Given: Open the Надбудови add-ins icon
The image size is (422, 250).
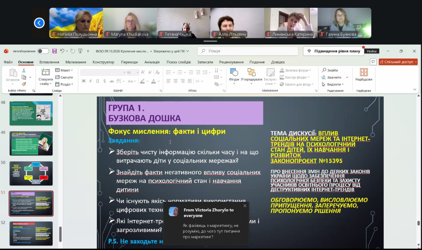Looking at the screenshot, I should [363, 75].
